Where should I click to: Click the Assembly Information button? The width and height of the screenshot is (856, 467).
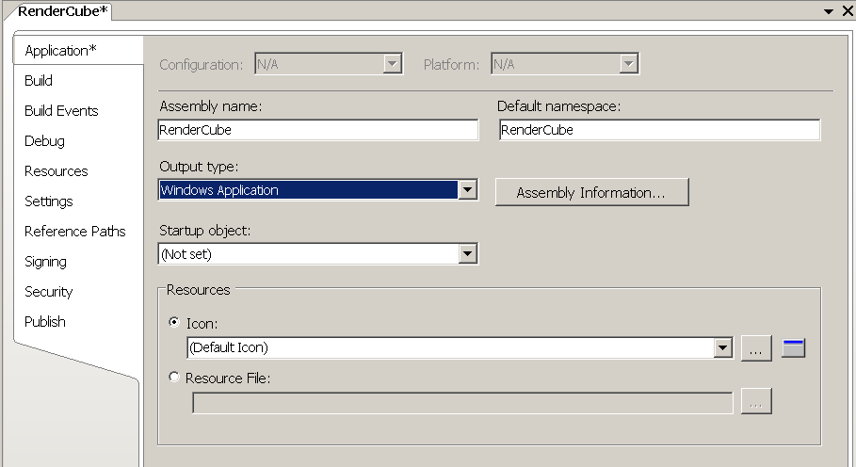[x=591, y=193]
